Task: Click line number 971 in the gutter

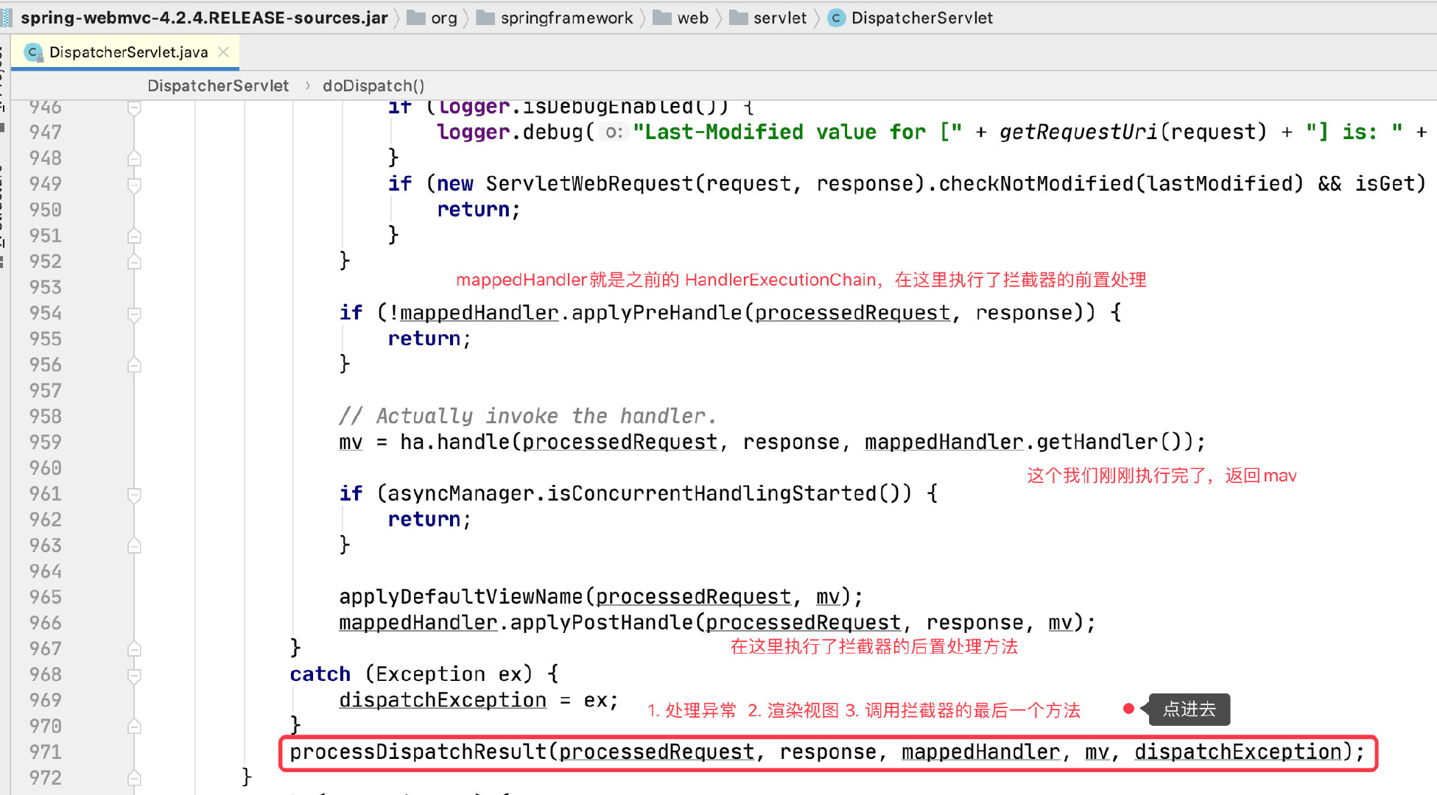Action: point(46,752)
